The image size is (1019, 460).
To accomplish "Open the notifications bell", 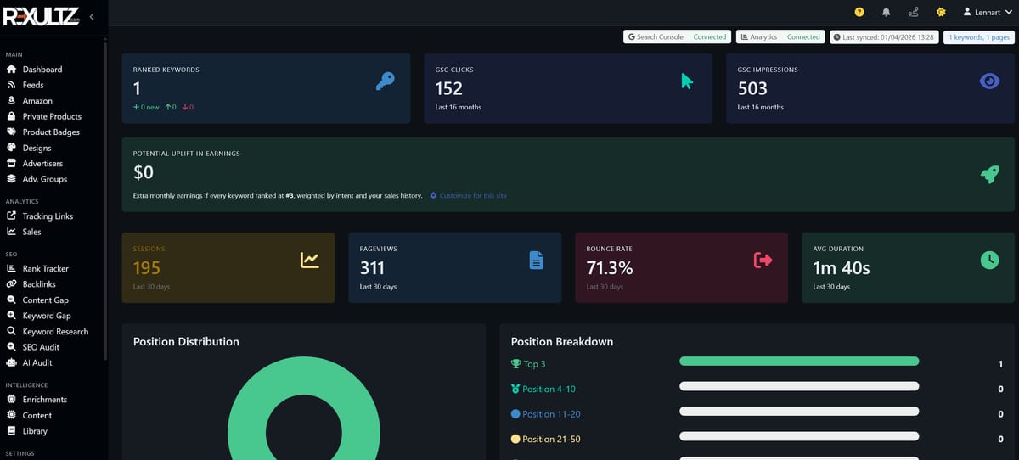I will coord(887,12).
